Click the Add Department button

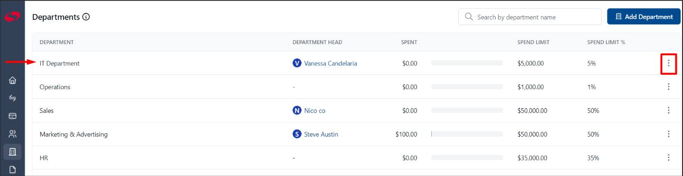pyautogui.click(x=644, y=17)
